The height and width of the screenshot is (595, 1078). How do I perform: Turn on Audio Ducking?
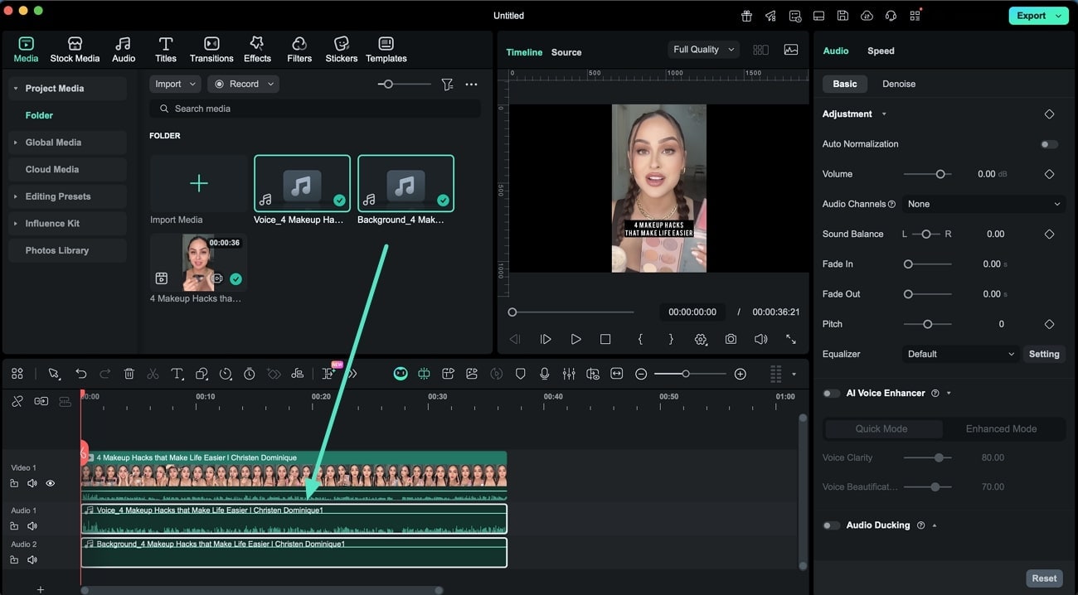click(831, 525)
